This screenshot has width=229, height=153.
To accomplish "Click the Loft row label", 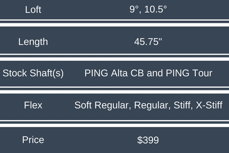I will 33,9.
